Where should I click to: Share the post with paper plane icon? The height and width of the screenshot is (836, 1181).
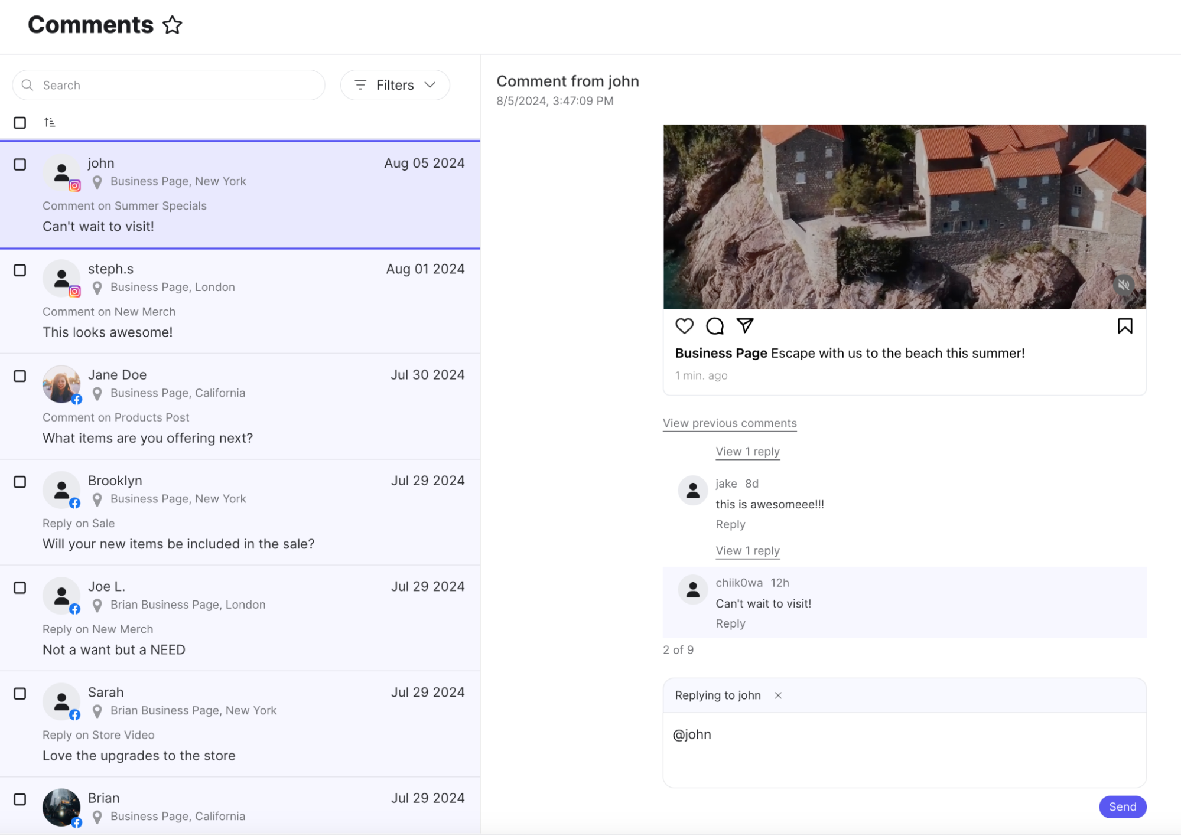tap(745, 325)
